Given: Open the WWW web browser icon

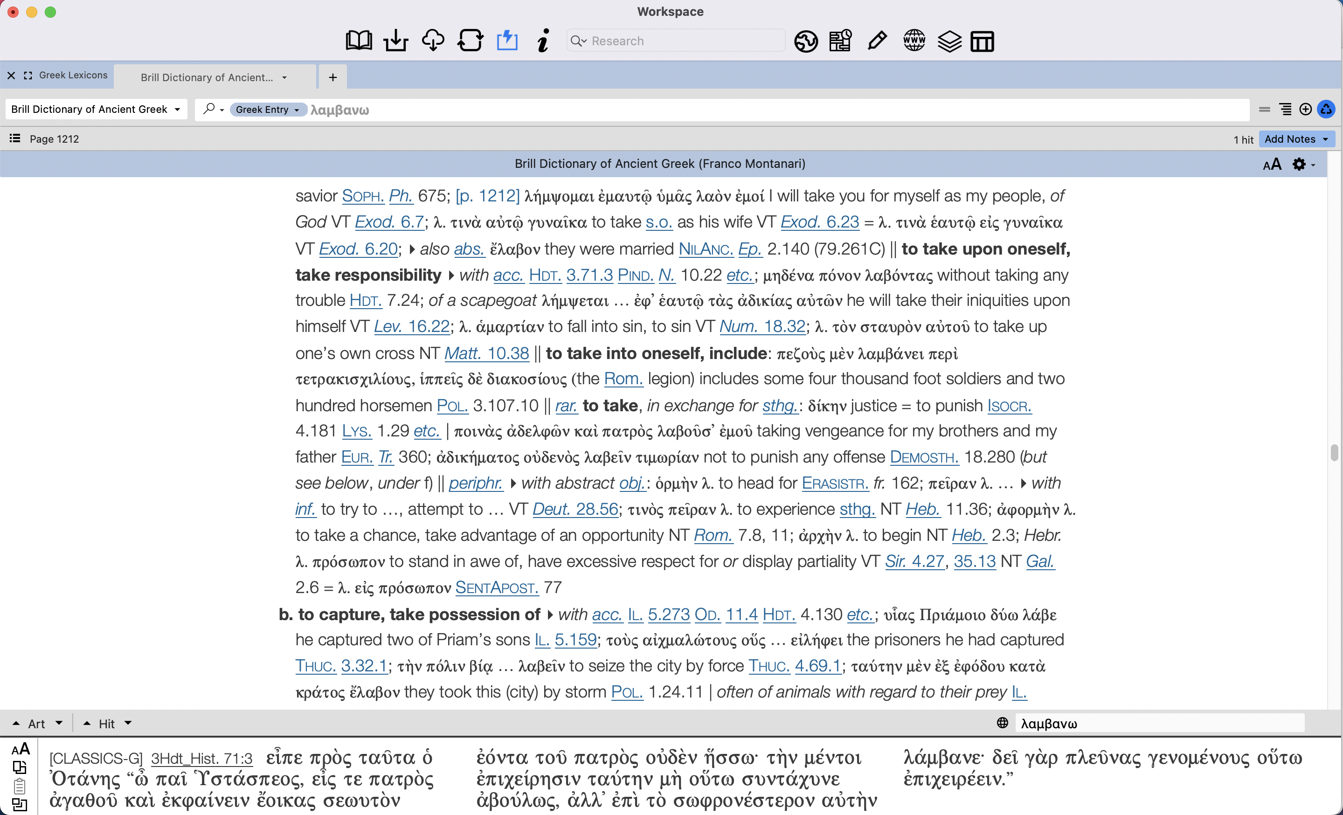Looking at the screenshot, I should [914, 40].
